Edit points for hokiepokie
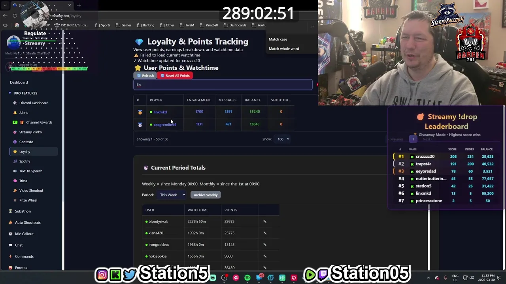The height and width of the screenshot is (284, 506). tap(265, 256)
